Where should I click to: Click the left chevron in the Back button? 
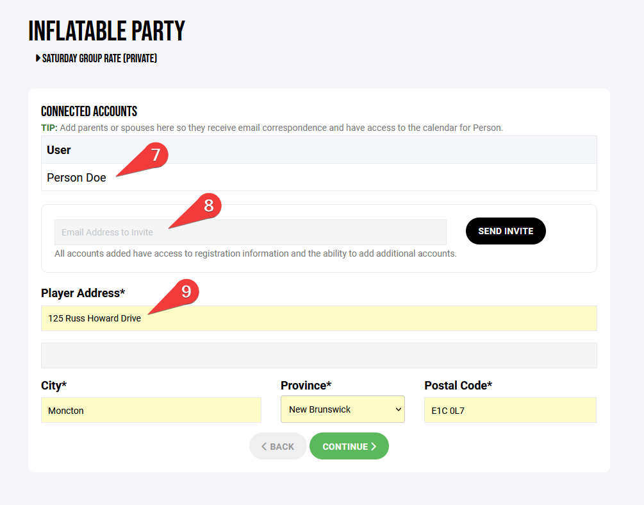tap(264, 447)
